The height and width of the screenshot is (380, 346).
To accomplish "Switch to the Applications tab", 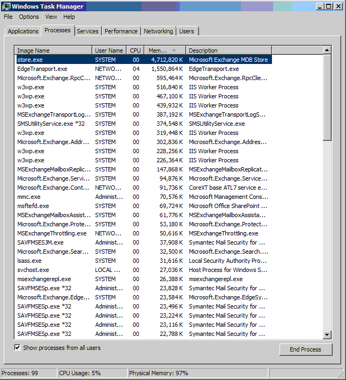I will click(23, 31).
